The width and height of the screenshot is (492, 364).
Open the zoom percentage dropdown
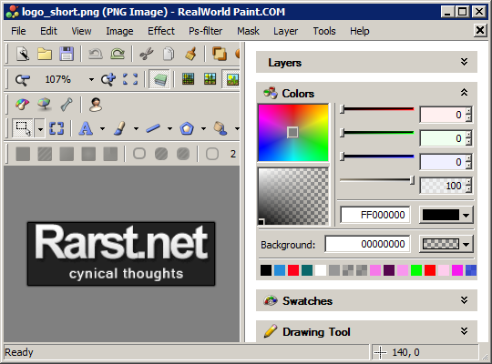[91, 80]
